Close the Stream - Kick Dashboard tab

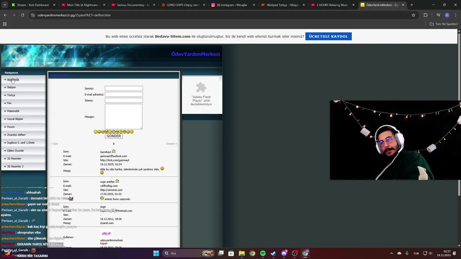tap(54, 5)
